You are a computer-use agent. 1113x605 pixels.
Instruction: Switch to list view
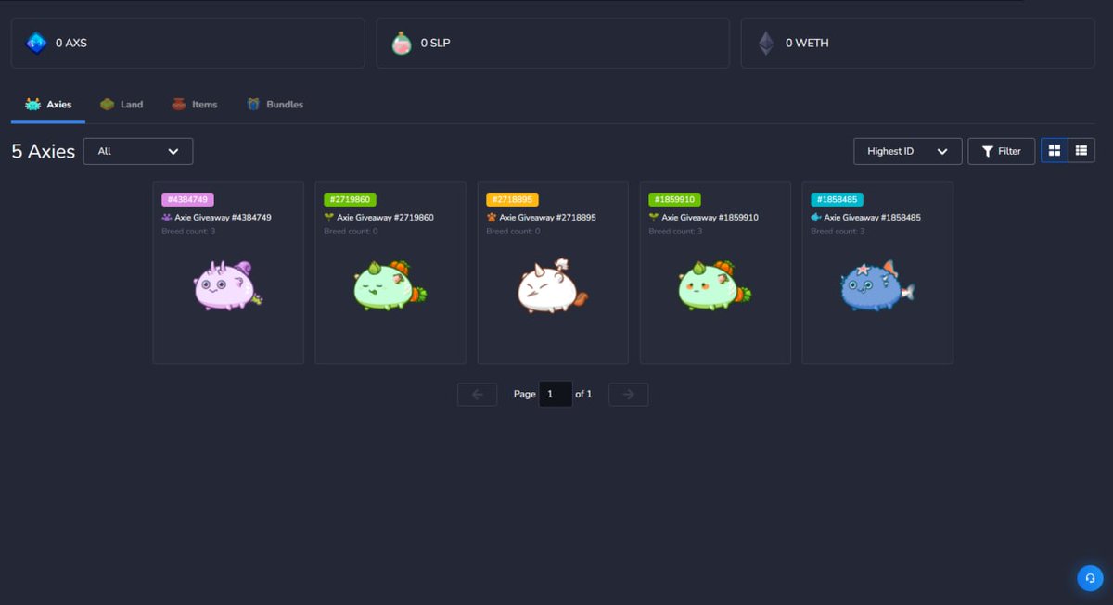tap(1081, 150)
